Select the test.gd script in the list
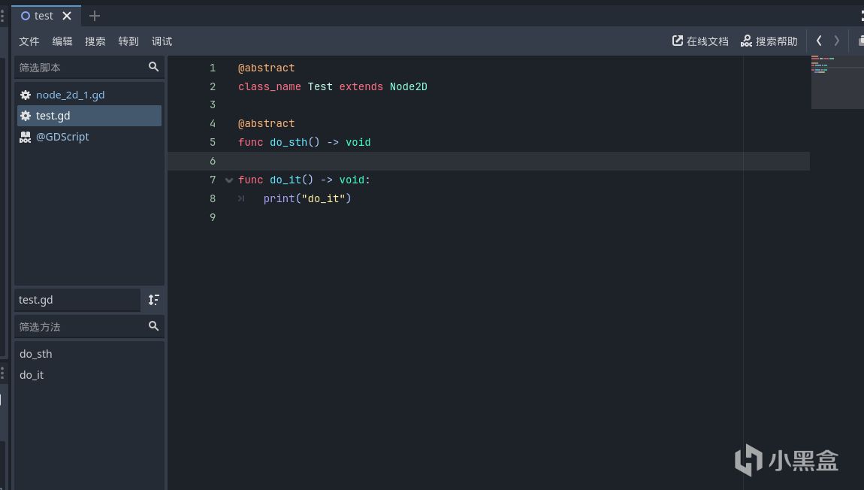 click(x=53, y=116)
